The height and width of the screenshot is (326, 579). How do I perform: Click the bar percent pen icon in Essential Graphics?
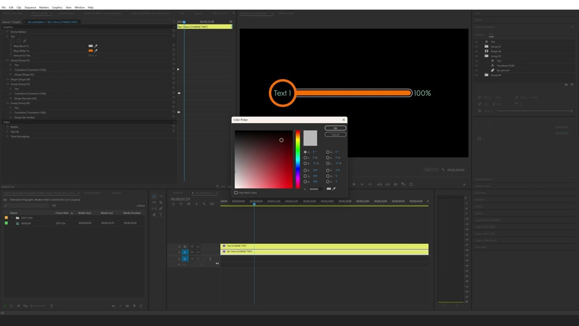pyautogui.click(x=493, y=70)
